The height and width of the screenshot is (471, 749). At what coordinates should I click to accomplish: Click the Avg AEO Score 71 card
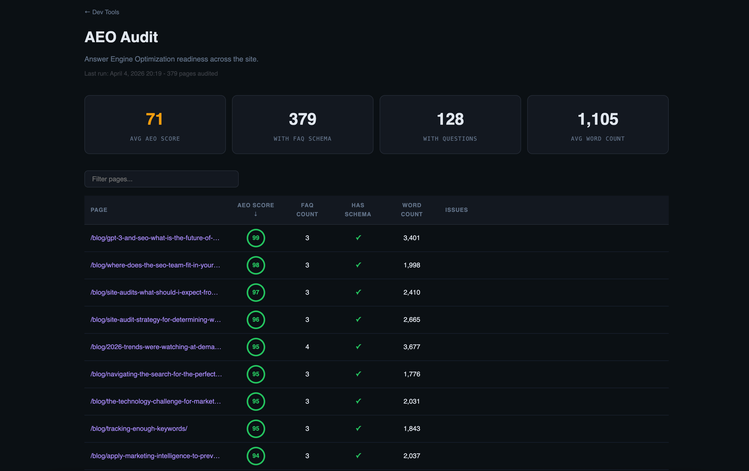point(155,124)
